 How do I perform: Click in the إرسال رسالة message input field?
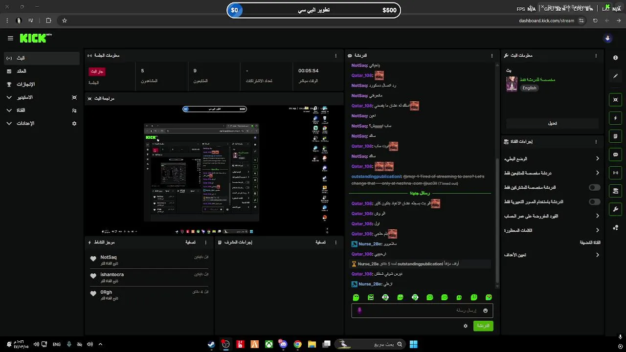tap(422, 310)
